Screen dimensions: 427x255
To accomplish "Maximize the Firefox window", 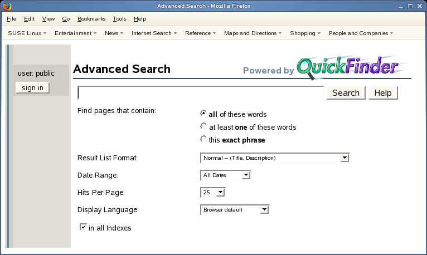I will [410, 6].
